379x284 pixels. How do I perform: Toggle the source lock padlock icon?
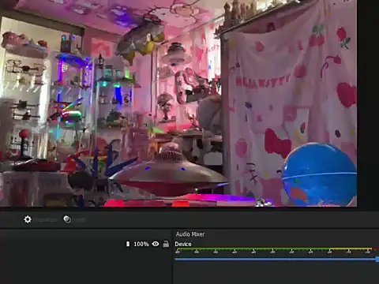click(x=166, y=244)
